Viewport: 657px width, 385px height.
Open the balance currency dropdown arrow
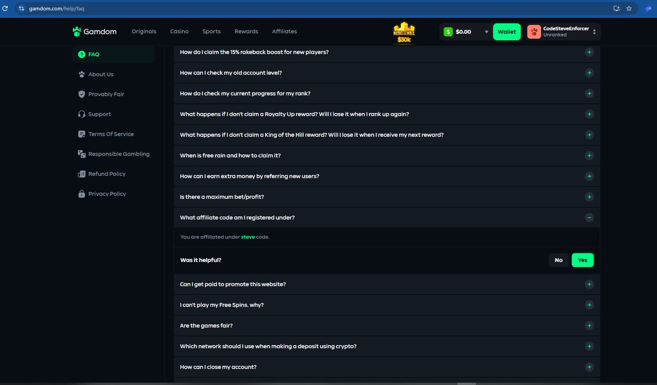tap(486, 32)
